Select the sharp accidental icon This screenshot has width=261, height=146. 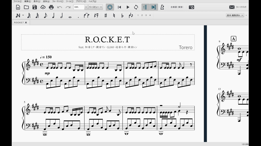pos(105,15)
